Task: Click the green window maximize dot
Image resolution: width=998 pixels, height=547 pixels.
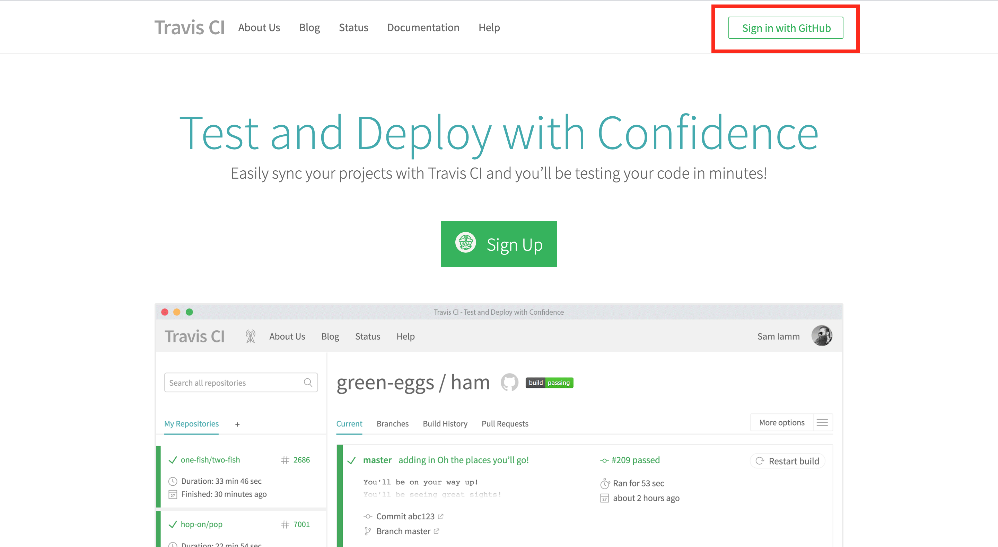Action: click(x=189, y=312)
